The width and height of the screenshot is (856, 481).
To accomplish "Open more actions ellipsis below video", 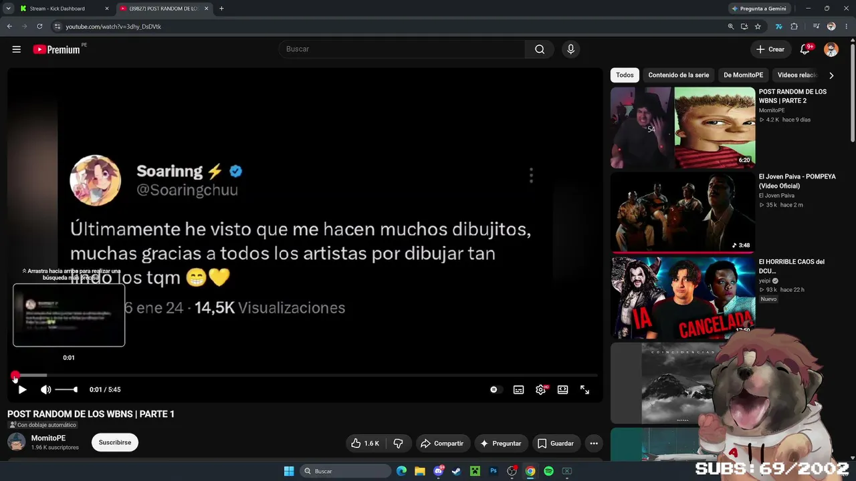I will (x=593, y=444).
